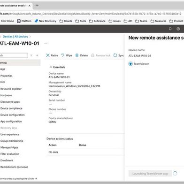The width and height of the screenshot is (184, 184).
Task: Click the sidebar search field
Action: coord(14,55)
